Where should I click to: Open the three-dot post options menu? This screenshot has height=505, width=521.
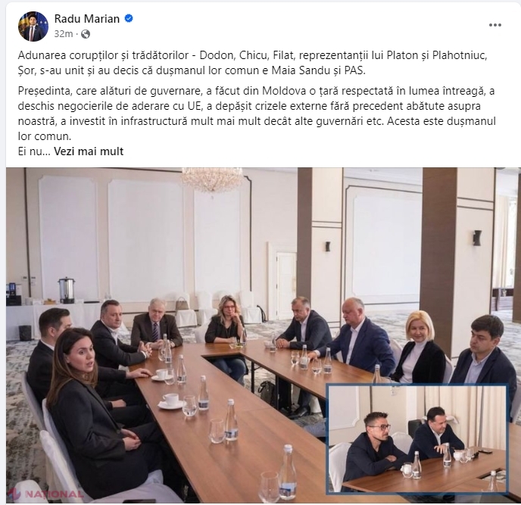tap(494, 25)
